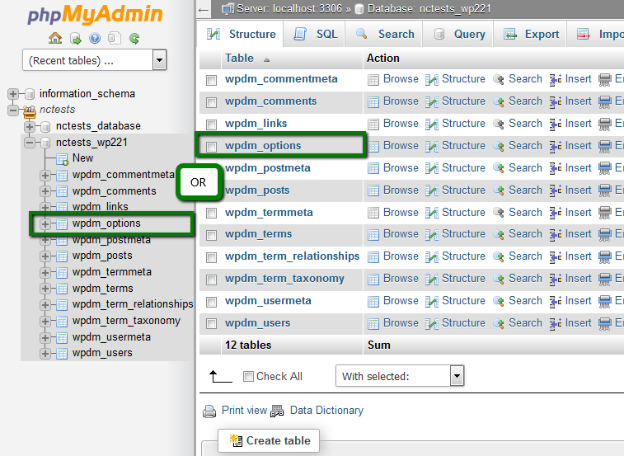Expand the information_schema database node
624x456 pixels.
click(x=13, y=94)
